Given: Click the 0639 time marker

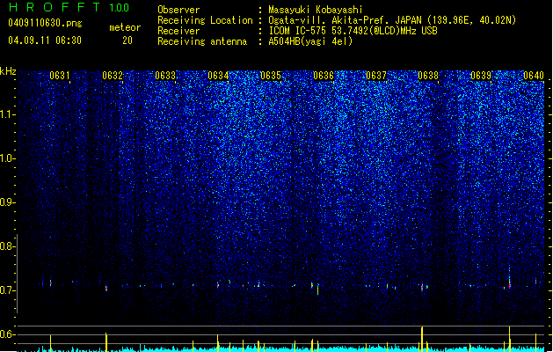Looking at the screenshot, I should click(481, 76).
